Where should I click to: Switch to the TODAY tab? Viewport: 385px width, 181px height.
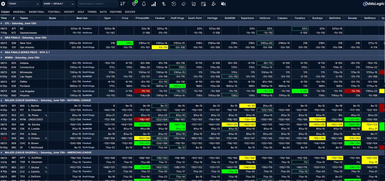[x=5, y=12]
